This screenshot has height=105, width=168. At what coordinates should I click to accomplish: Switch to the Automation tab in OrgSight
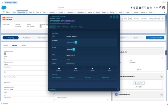(x=74, y=27)
